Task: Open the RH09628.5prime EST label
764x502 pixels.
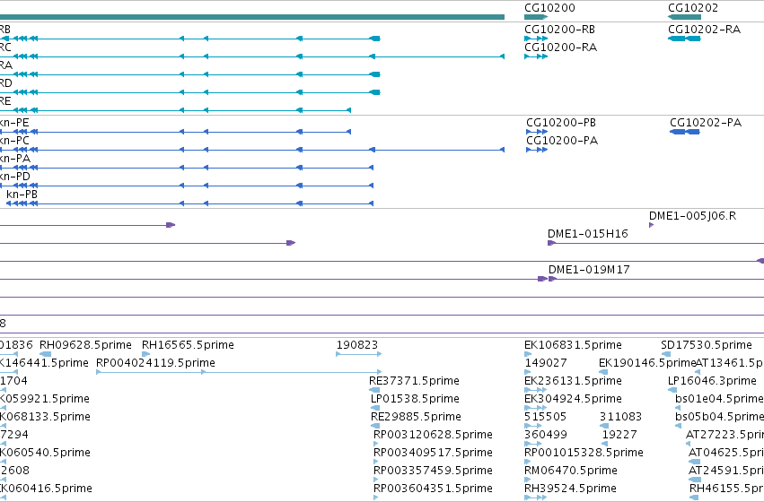Action: pyautogui.click(x=85, y=345)
